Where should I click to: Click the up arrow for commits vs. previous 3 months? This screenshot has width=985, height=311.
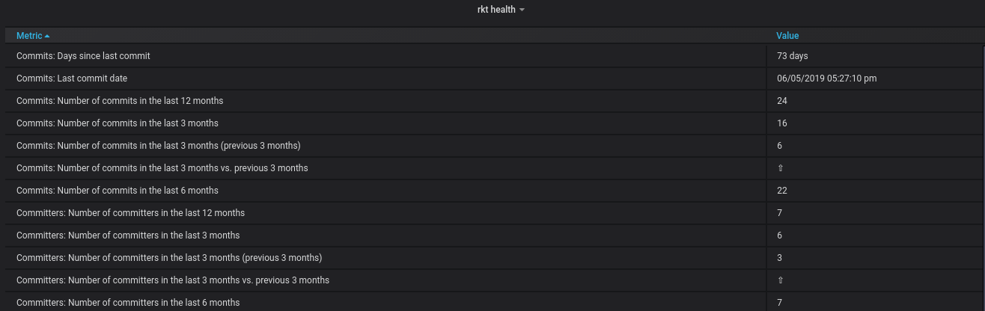point(781,168)
